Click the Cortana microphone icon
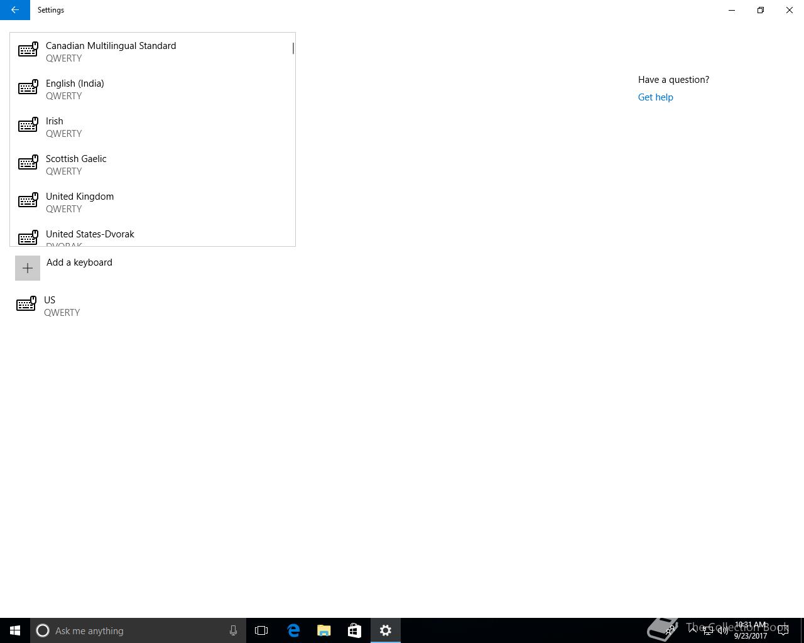 point(233,630)
